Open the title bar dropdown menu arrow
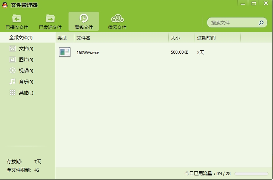 point(243,3)
